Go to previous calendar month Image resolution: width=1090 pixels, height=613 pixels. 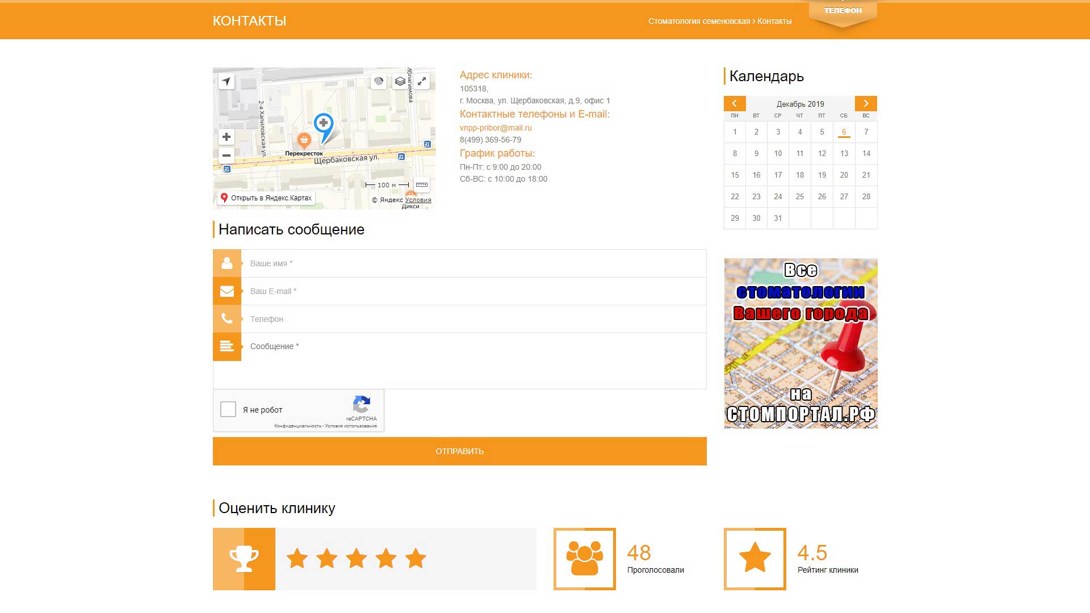point(735,103)
